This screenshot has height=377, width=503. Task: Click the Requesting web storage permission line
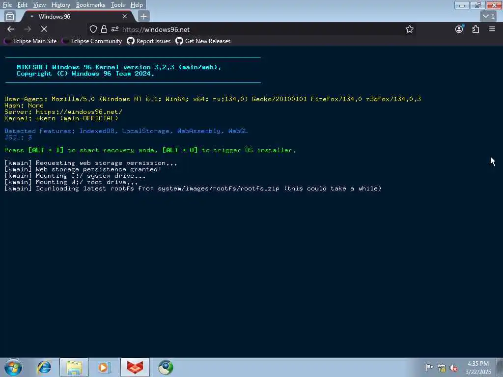click(x=91, y=163)
